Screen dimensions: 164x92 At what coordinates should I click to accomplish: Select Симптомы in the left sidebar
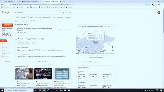tap(5, 47)
